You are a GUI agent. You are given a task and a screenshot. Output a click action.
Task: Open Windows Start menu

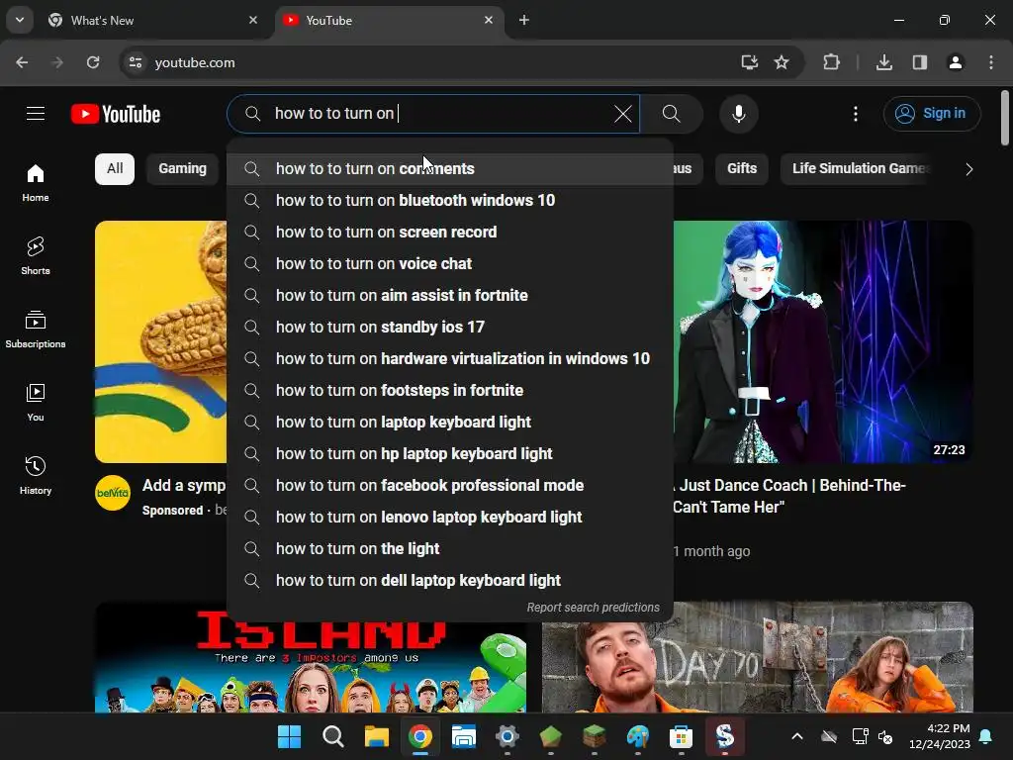point(290,736)
